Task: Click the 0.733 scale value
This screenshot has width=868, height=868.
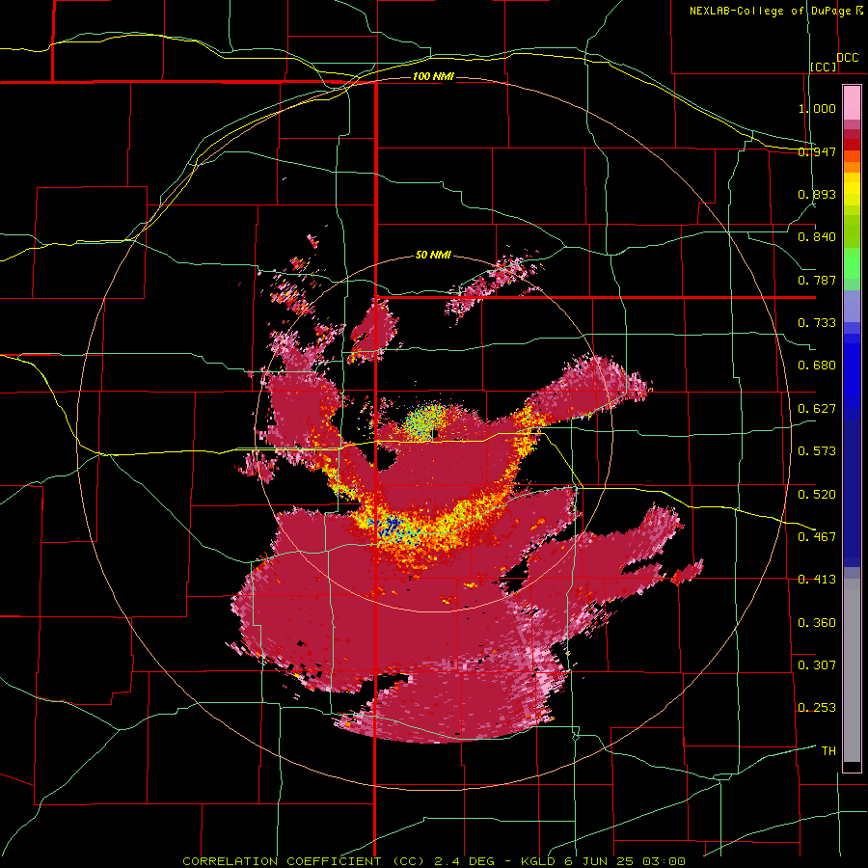Action: (x=817, y=323)
